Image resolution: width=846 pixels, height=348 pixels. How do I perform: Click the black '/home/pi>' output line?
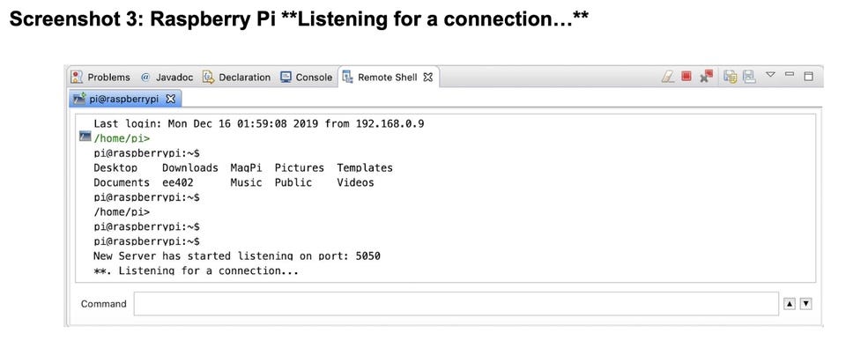pos(122,212)
